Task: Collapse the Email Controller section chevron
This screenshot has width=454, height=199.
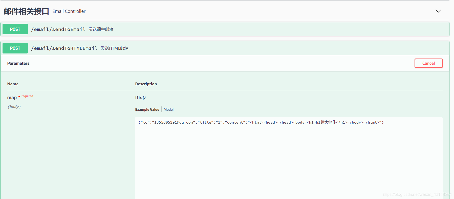Action: pos(438,11)
